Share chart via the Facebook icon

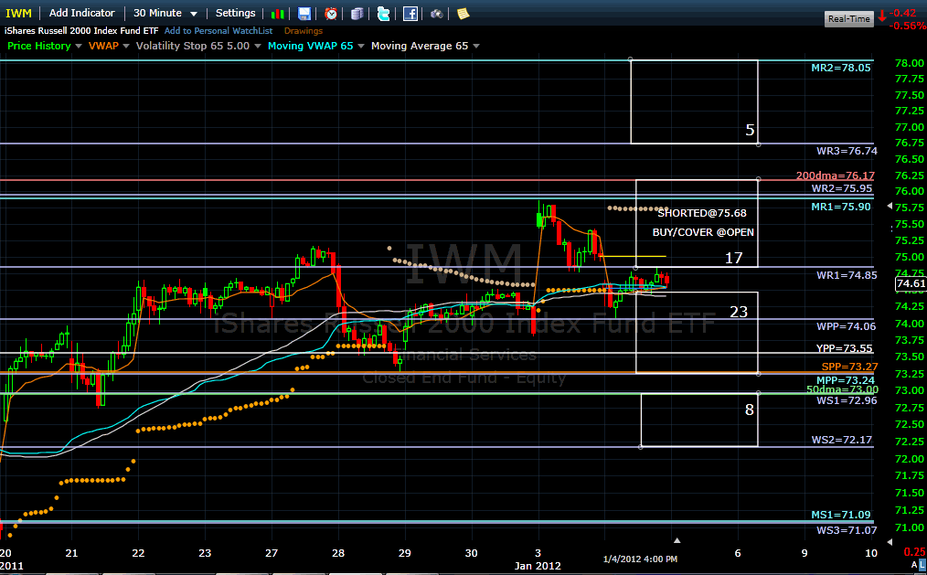[x=410, y=14]
